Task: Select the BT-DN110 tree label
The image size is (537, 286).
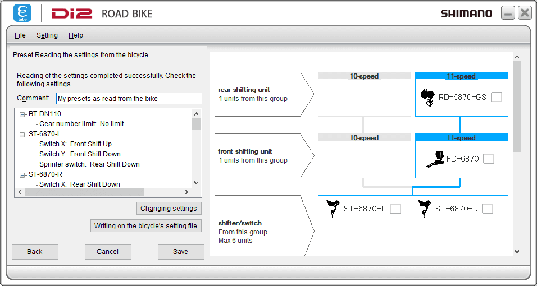Action: pos(45,114)
